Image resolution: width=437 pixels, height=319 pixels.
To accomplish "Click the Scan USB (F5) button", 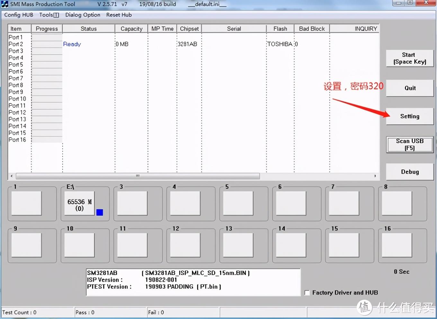I will coord(410,144).
